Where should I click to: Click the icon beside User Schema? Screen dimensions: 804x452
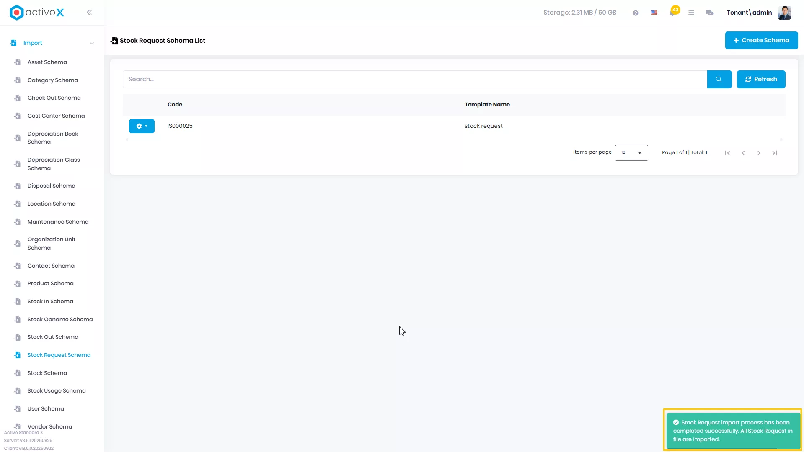[17, 409]
